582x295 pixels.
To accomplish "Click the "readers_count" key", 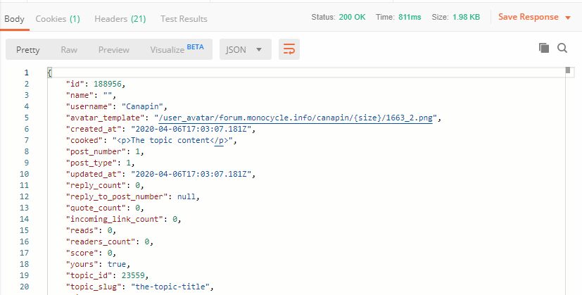I will tap(101, 241).
